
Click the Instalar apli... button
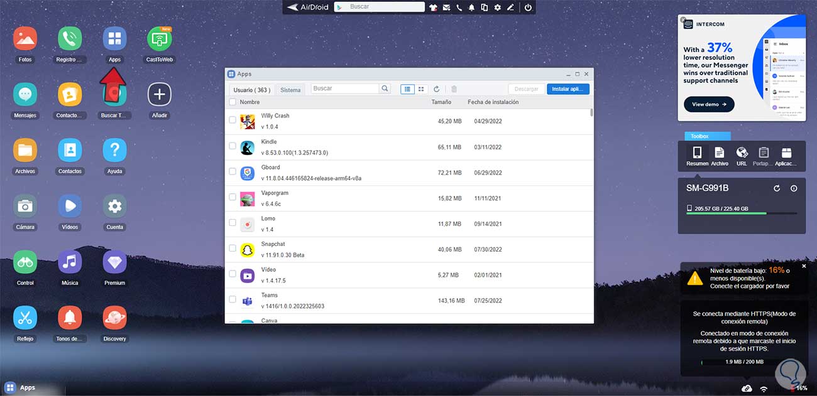coord(568,89)
